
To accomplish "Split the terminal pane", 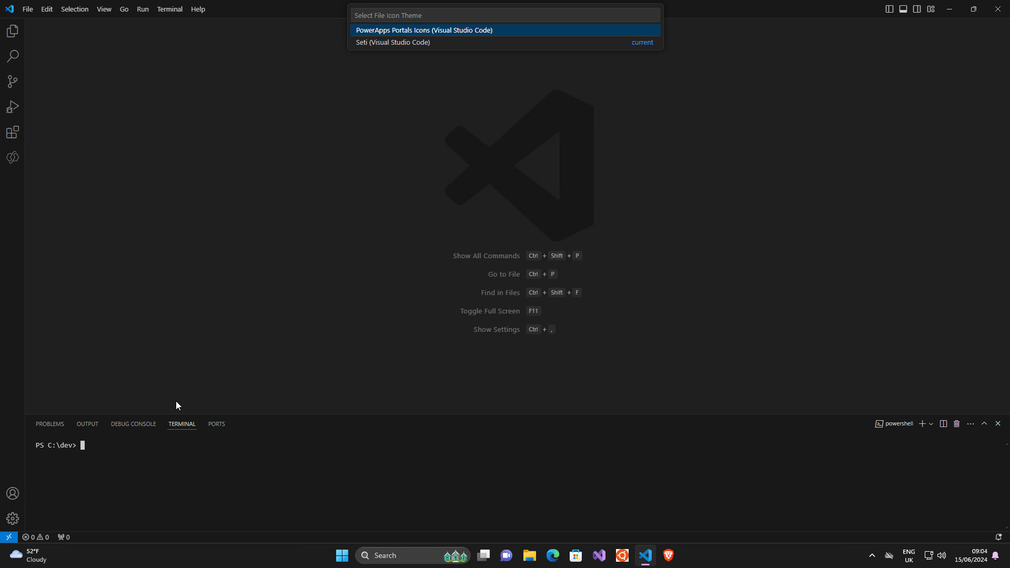I will coord(943,423).
